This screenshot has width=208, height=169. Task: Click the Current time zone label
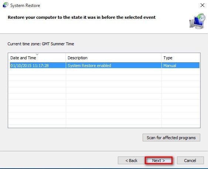coord(41,44)
